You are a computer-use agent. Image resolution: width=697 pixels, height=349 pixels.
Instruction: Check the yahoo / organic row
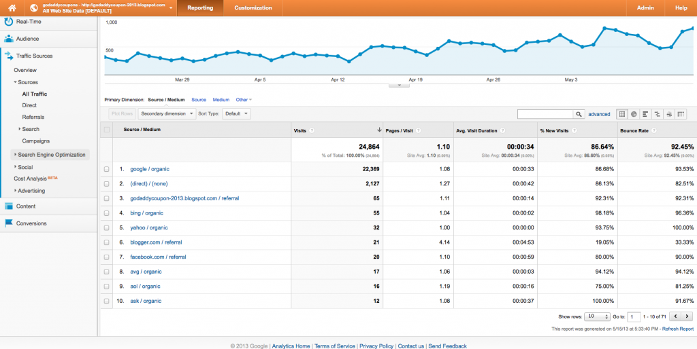coord(106,227)
